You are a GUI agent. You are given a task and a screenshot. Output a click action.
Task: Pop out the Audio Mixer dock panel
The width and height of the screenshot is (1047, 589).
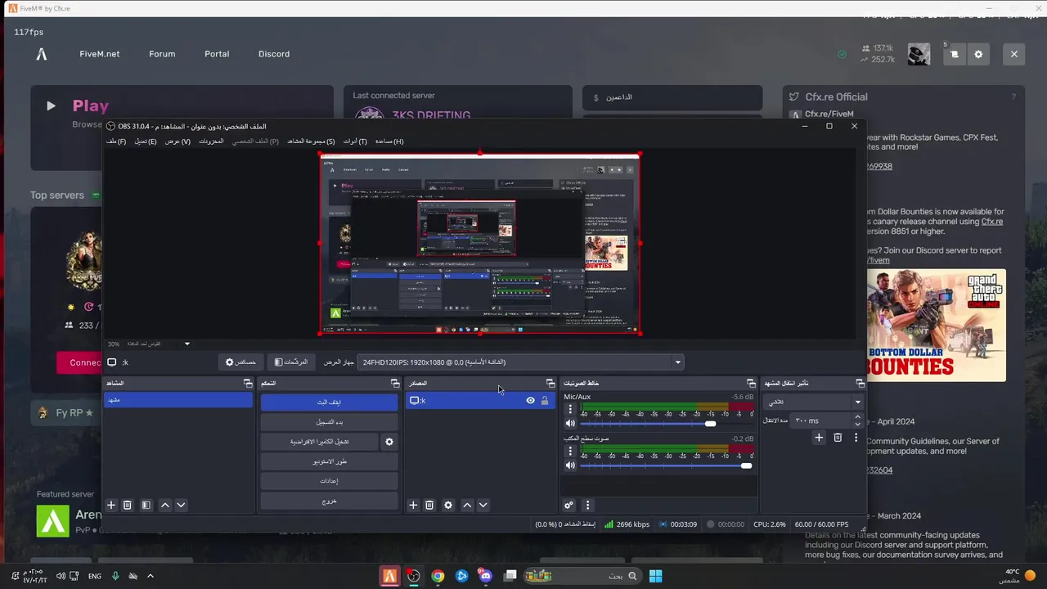tap(751, 383)
